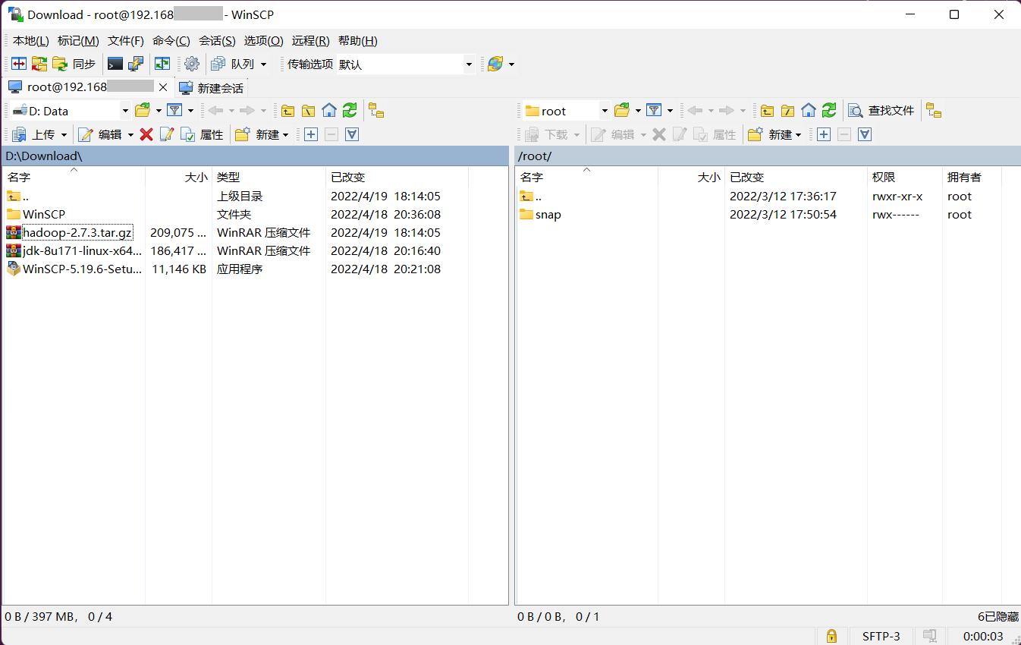Select hadoop-2.7.3.tar.gz in local panel
The width and height of the screenshot is (1021, 645).
click(77, 233)
